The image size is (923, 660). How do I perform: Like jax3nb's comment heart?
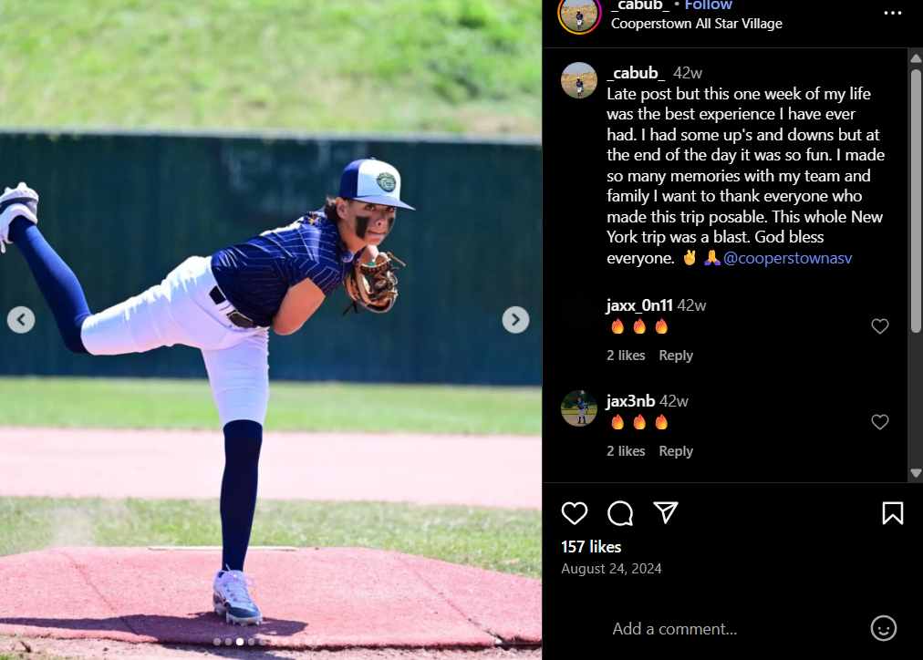pyautogui.click(x=879, y=422)
